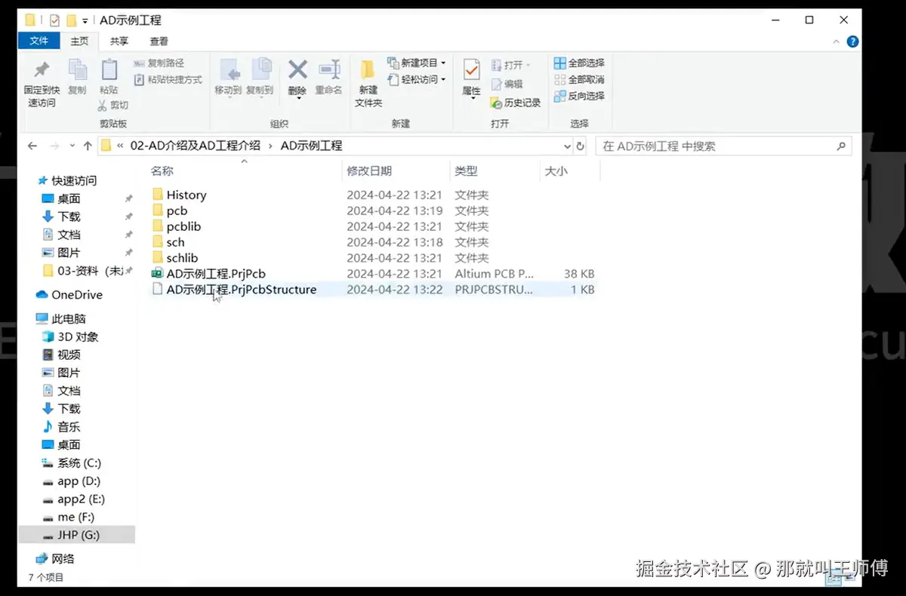Click the 移动到 (move to) icon
The width and height of the screenshot is (906, 596).
point(229,70)
